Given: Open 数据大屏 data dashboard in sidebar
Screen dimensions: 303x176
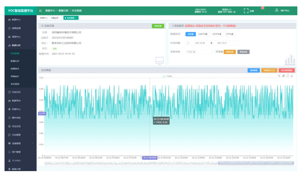Looking at the screenshot, I should [20, 169].
